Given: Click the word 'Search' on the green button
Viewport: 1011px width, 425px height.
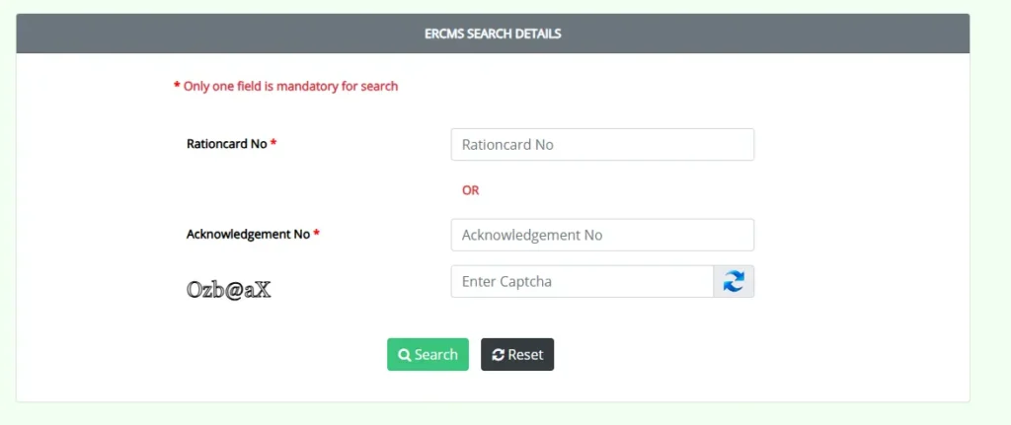Looking at the screenshot, I should click(435, 355).
